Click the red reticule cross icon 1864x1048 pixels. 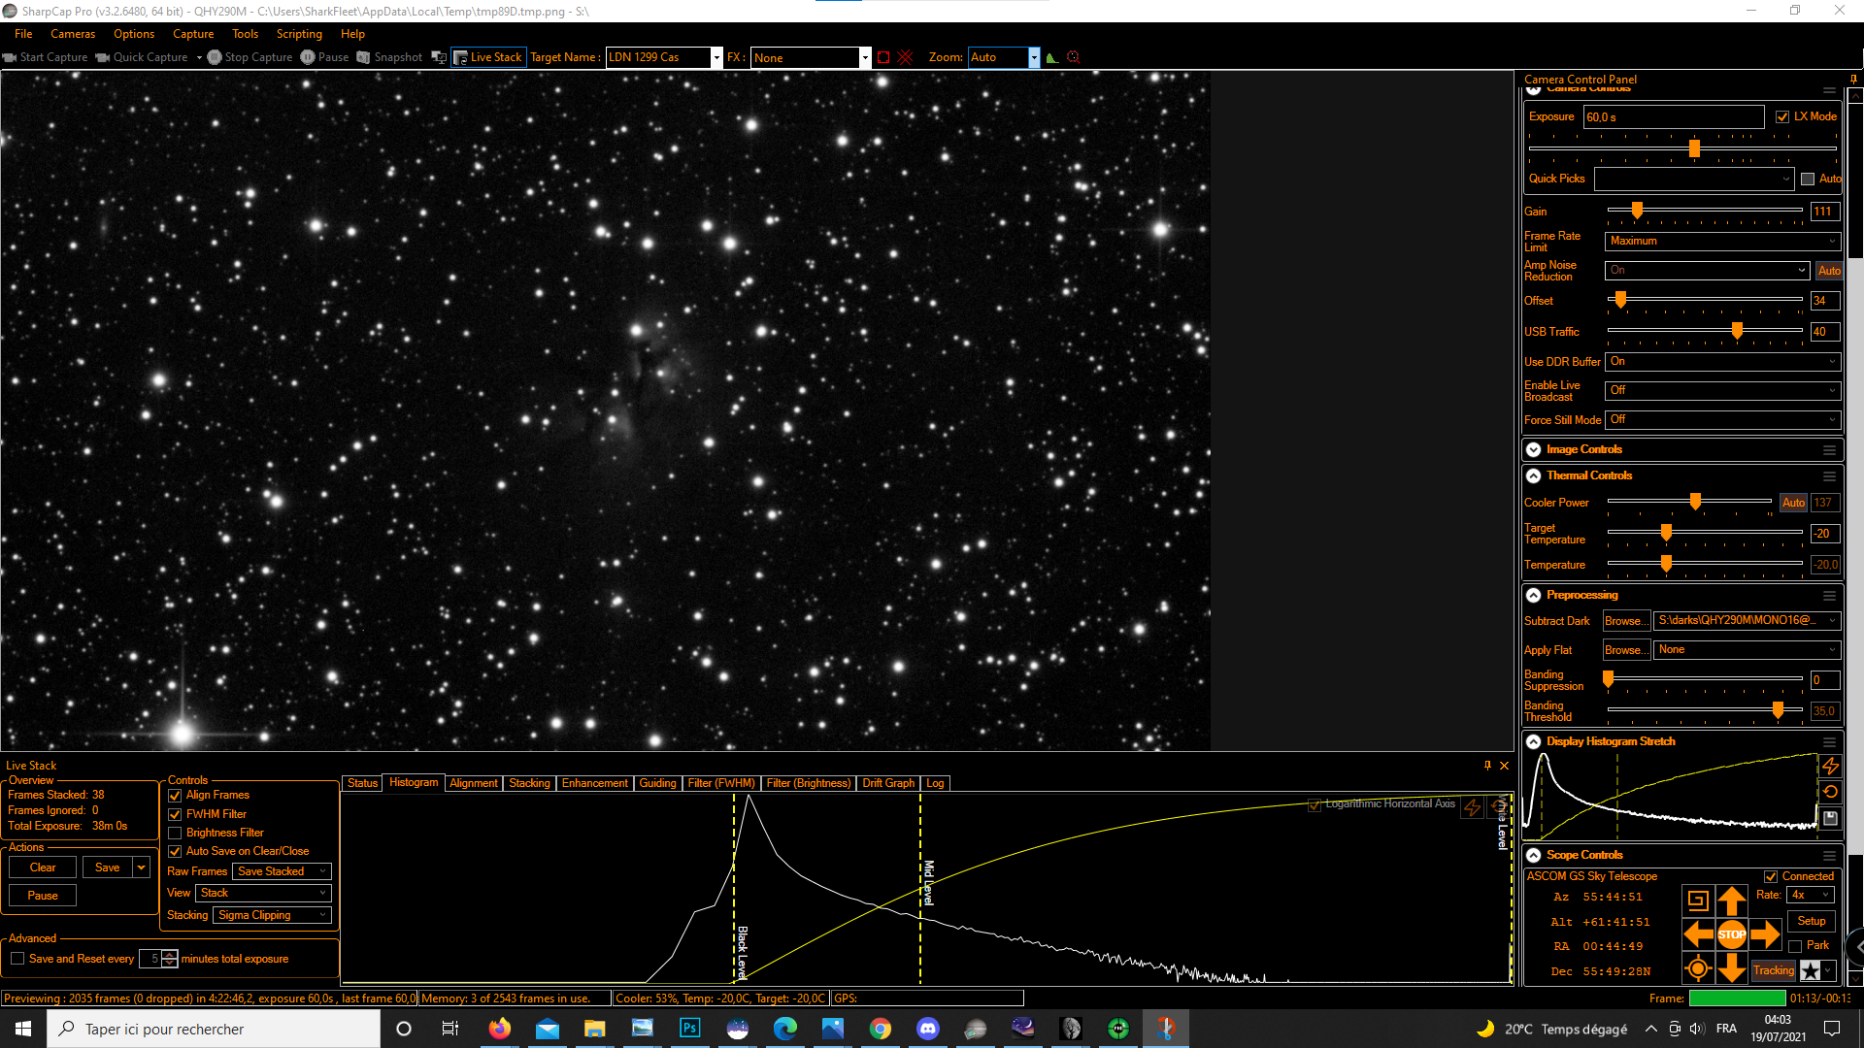(906, 57)
